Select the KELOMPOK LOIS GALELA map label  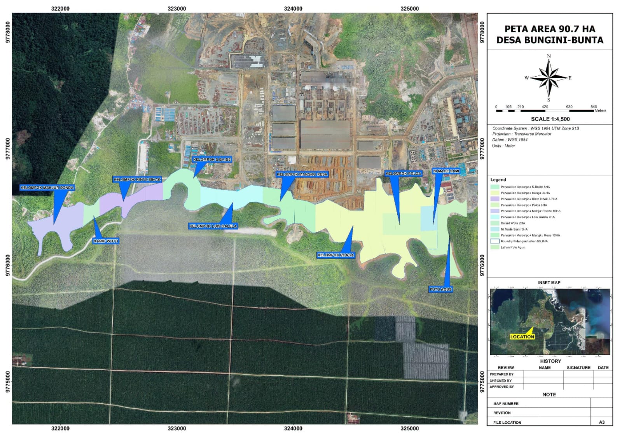(x=213, y=226)
